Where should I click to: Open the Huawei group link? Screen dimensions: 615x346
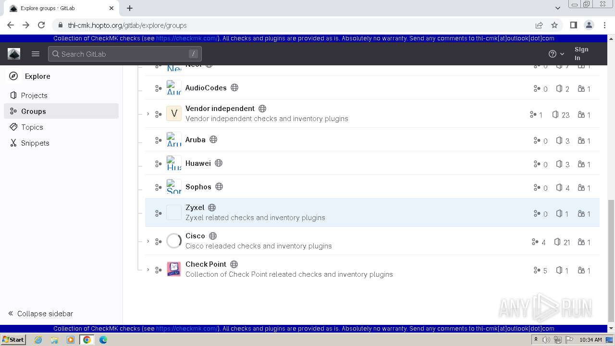click(198, 163)
